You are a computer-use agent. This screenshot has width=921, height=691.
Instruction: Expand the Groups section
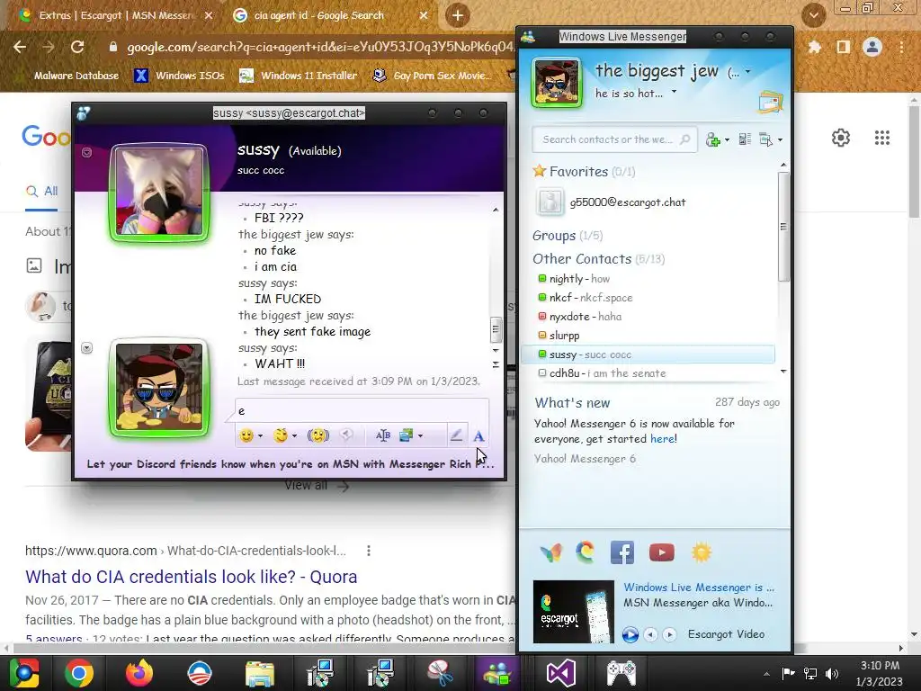click(553, 236)
